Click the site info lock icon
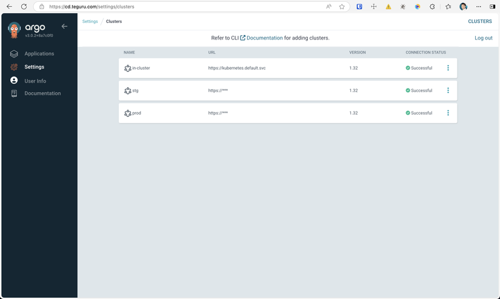The width and height of the screenshot is (500, 299). [42, 7]
